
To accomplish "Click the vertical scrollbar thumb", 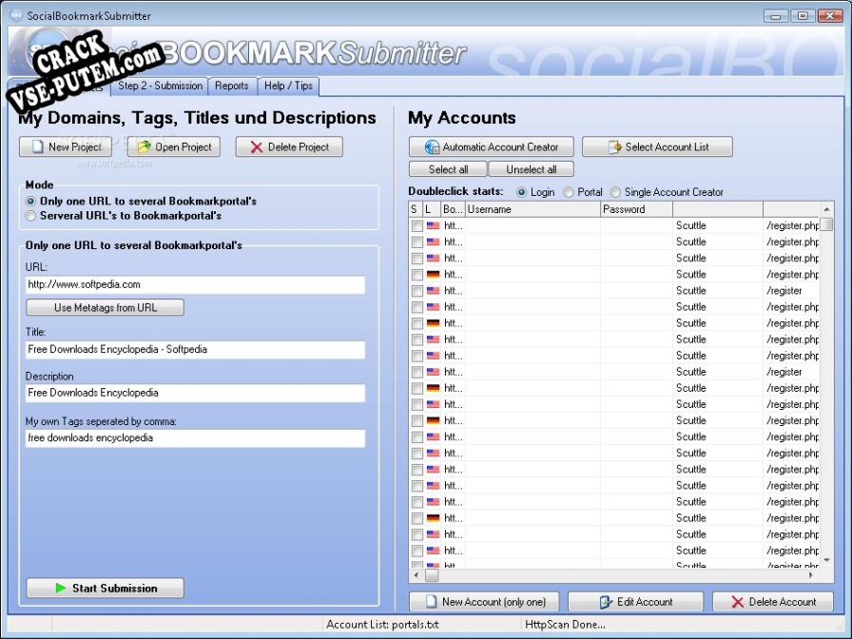I will pos(826,224).
